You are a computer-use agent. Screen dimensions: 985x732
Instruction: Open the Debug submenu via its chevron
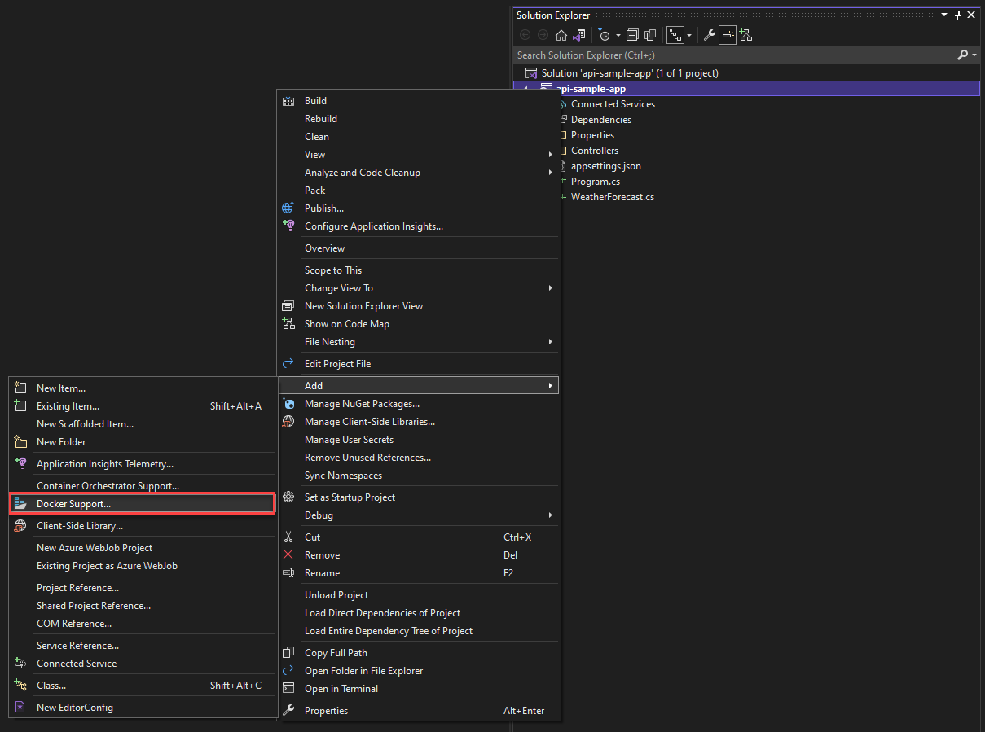tap(550, 515)
